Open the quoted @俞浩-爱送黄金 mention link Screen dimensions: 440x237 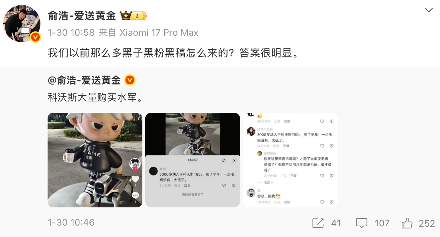(84, 80)
